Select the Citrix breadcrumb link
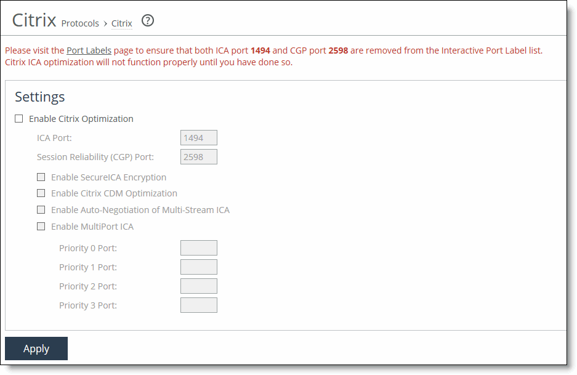 click(121, 23)
